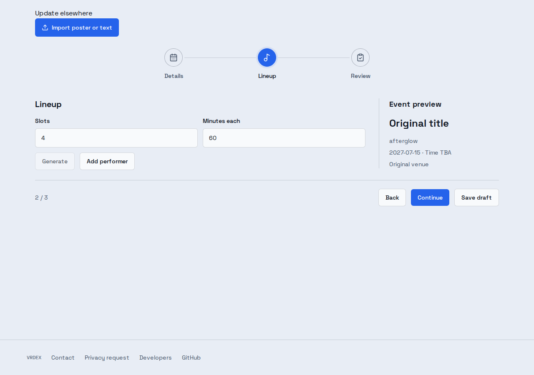Click the 'Original venue' preview text
Viewport: 534px width, 375px height.
[x=409, y=164]
